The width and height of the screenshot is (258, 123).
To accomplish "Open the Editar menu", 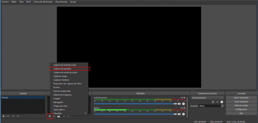I will coord(14,2).
